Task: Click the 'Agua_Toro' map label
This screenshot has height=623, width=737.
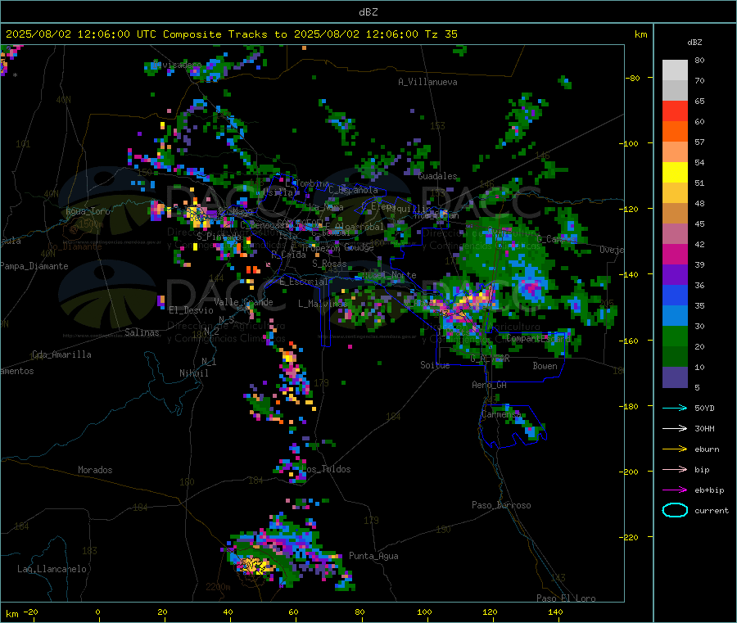Action: tap(88, 211)
